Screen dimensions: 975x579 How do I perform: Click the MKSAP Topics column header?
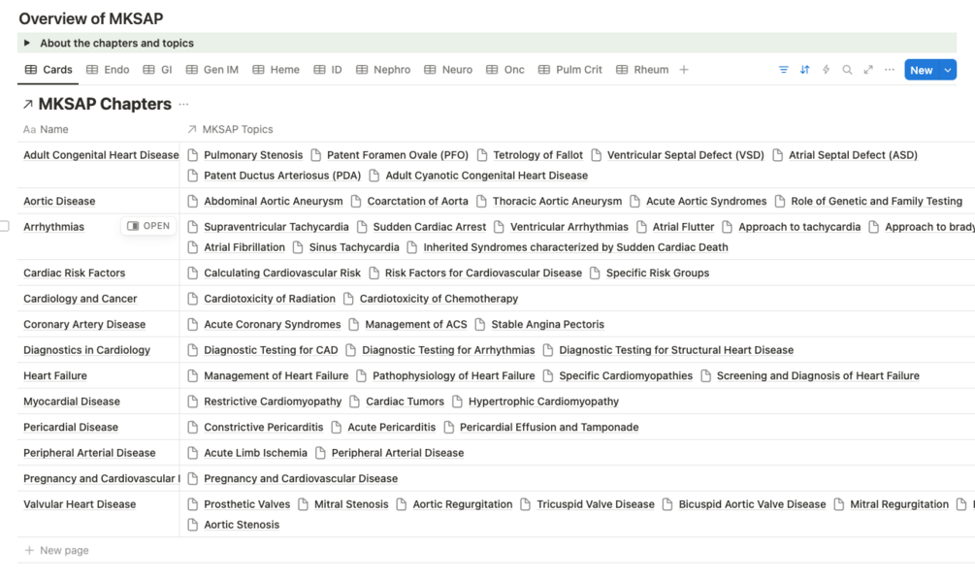pyautogui.click(x=230, y=129)
